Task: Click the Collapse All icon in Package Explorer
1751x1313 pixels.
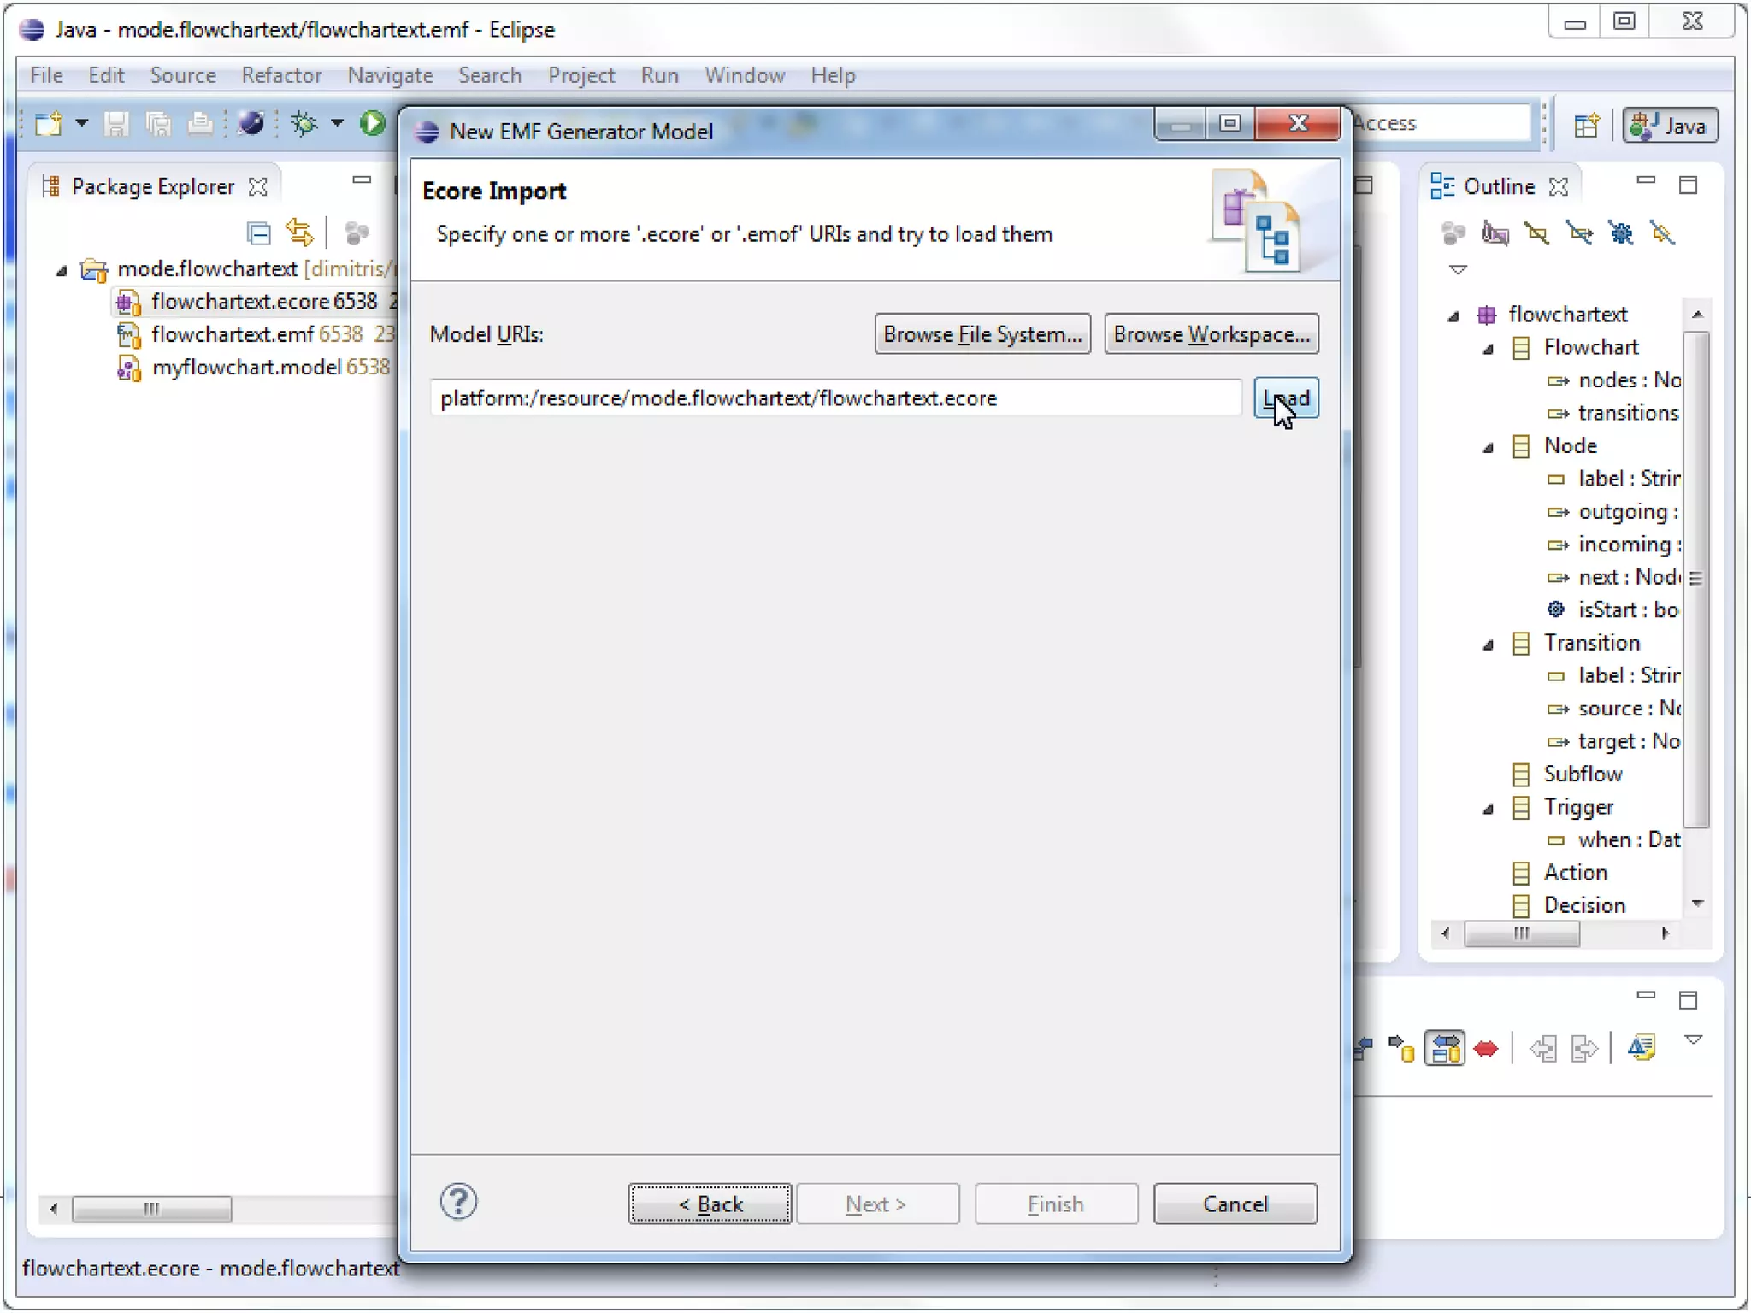Action: tap(258, 233)
